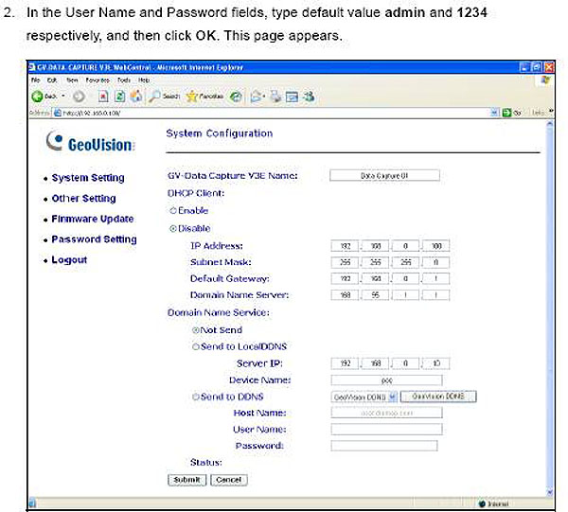Click the Messenger toolbar icon

point(309,97)
